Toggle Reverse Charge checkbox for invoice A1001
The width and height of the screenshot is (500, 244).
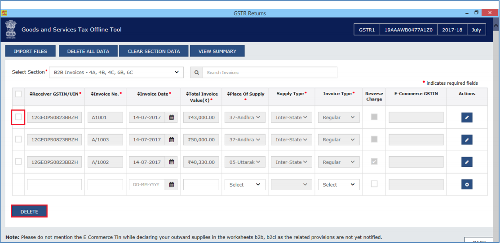(x=374, y=117)
